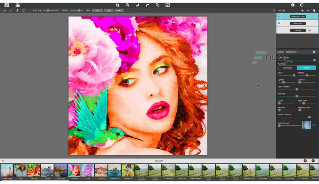Toggle visibility dot of Watercolor layer

(x=279, y=23)
